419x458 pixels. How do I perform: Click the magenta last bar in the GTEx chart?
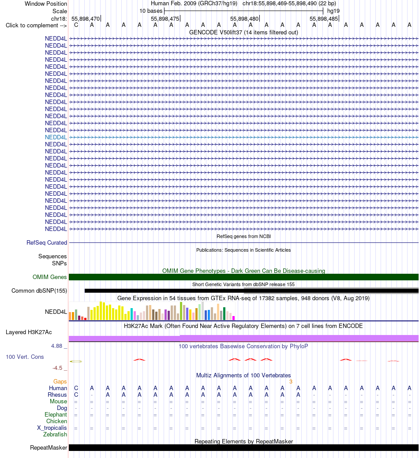coord(233,318)
